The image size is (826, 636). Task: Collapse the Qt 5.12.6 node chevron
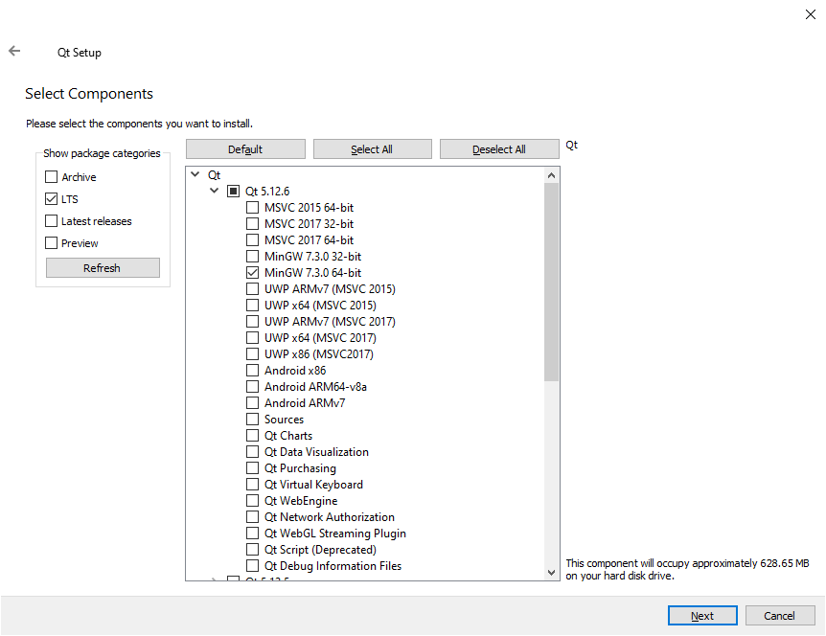click(x=215, y=191)
